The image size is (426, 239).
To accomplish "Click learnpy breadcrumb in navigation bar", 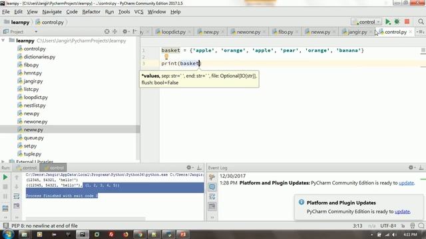I will pyautogui.click(x=17, y=22).
